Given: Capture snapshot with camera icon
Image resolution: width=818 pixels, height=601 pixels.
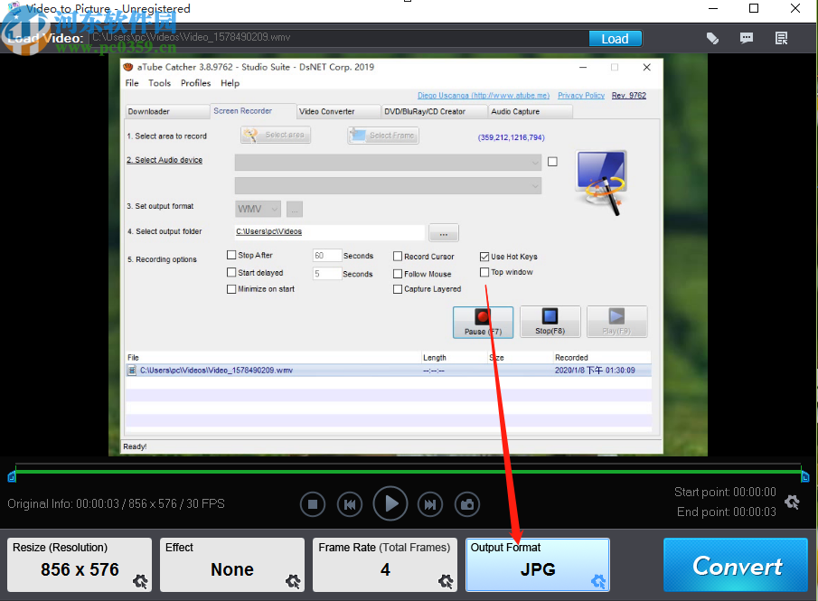Looking at the screenshot, I should (467, 504).
